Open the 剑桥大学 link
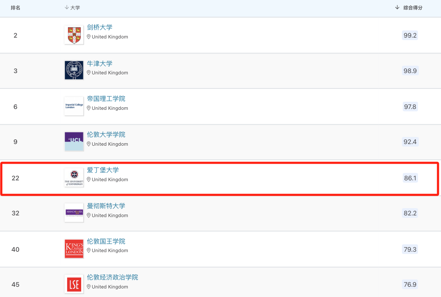The height and width of the screenshot is (297, 441). click(x=100, y=27)
